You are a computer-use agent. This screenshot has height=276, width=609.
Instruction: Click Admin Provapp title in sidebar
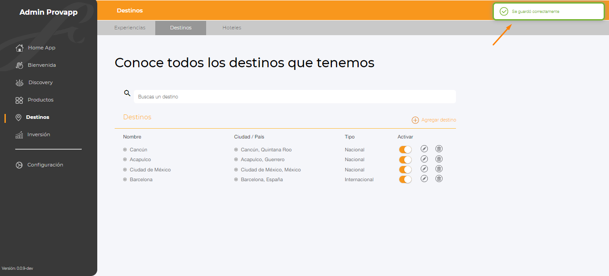[49, 12]
